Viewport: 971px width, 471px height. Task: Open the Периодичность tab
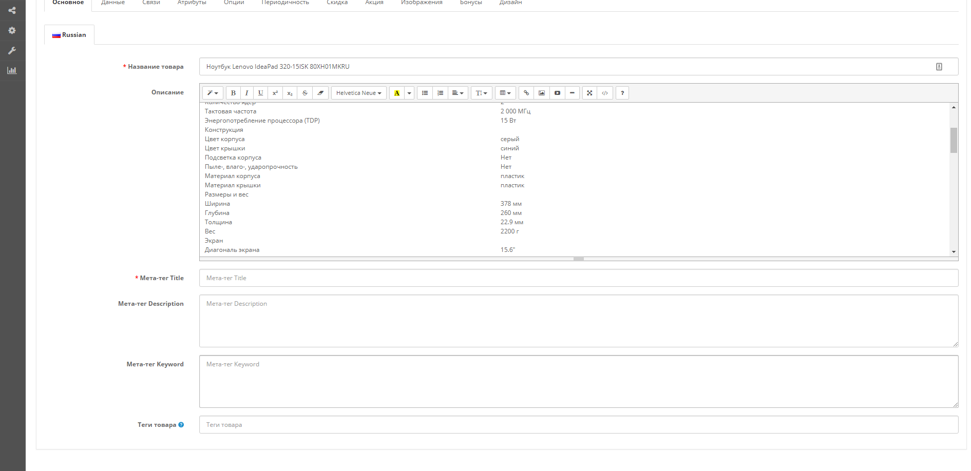click(285, 3)
